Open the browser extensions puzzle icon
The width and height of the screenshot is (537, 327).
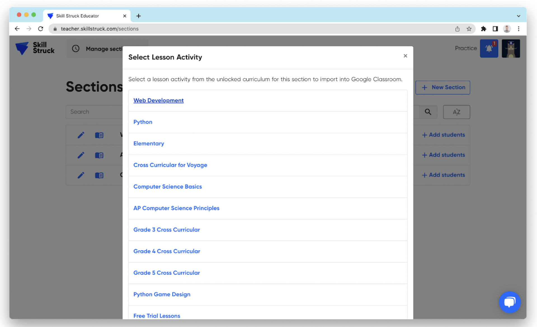[x=484, y=29]
